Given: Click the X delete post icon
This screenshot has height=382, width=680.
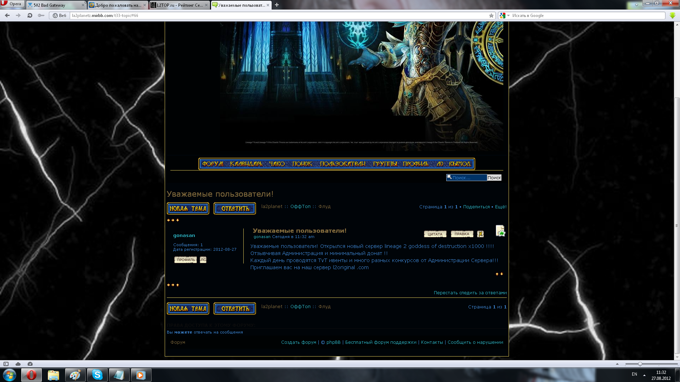Looking at the screenshot, I should (480, 234).
